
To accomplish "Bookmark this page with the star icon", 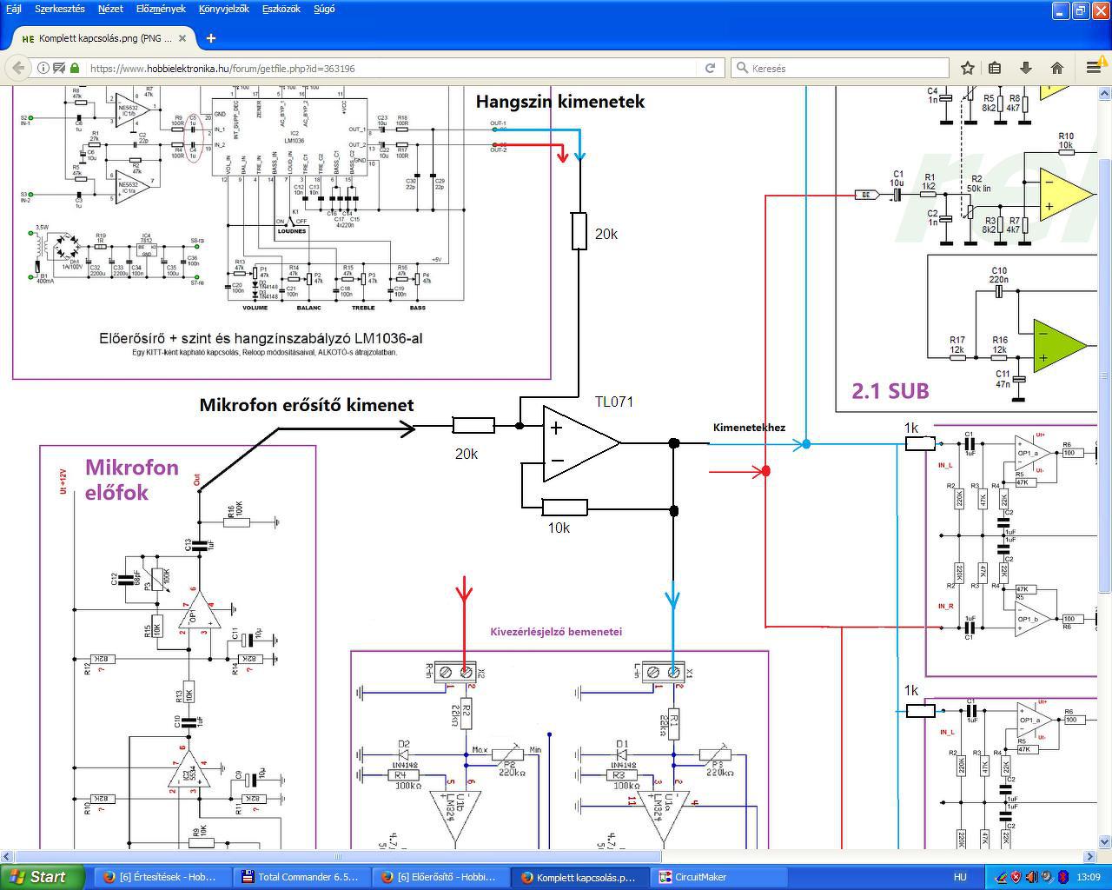I will tap(967, 68).
